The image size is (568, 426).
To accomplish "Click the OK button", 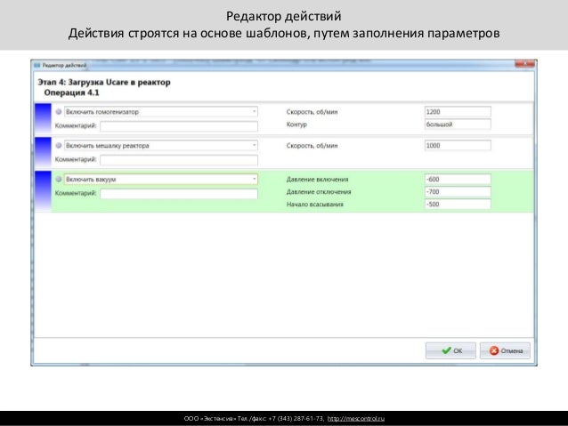I will coord(450,350).
